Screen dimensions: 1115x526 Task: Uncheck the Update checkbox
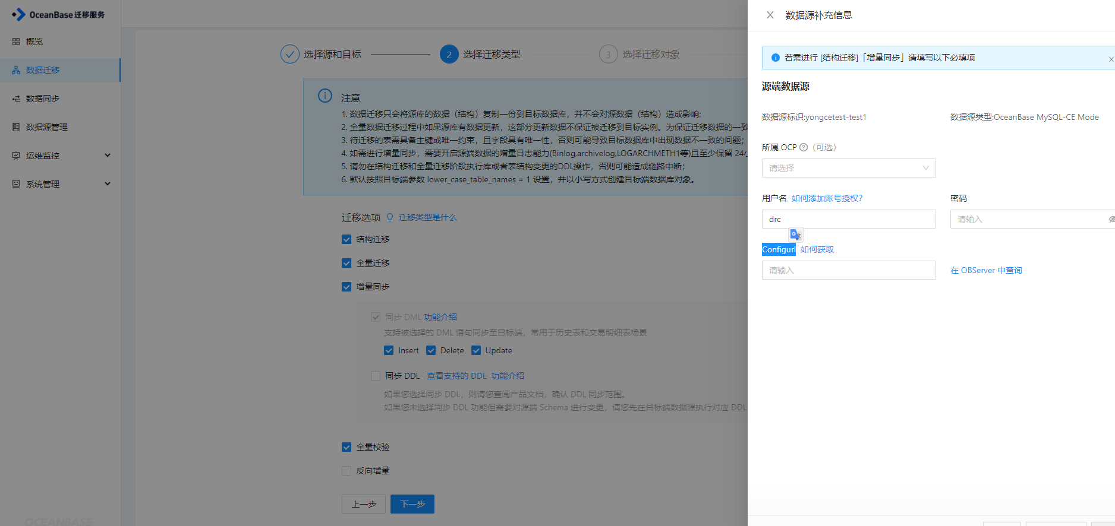(476, 350)
